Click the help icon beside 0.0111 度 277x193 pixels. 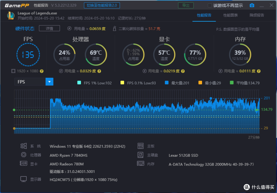coord(259,71)
